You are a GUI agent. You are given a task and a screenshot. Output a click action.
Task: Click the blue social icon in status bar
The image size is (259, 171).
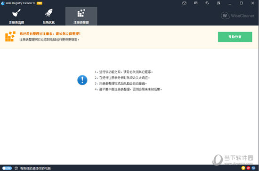253,168
